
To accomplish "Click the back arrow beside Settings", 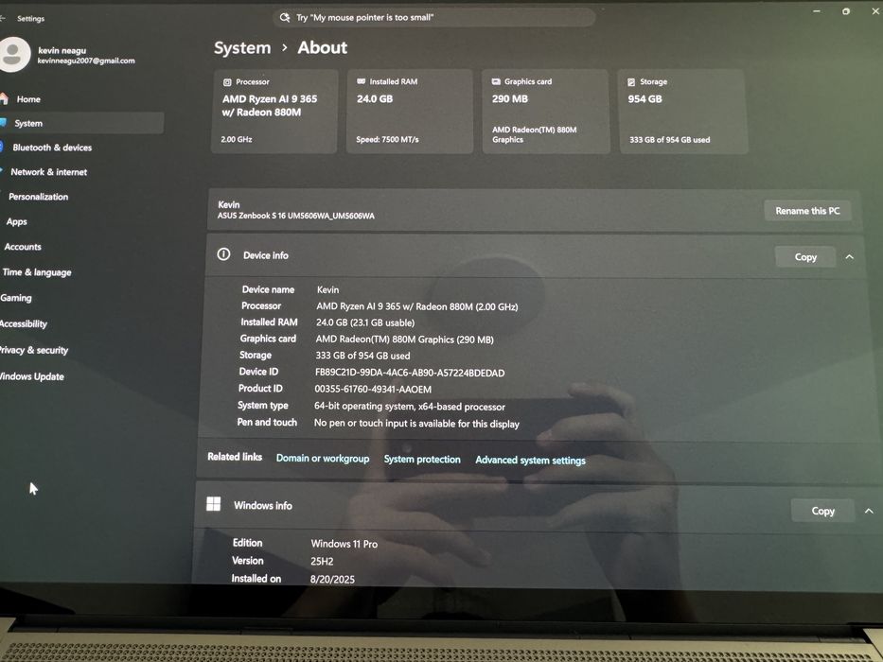I will pyautogui.click(x=3, y=18).
